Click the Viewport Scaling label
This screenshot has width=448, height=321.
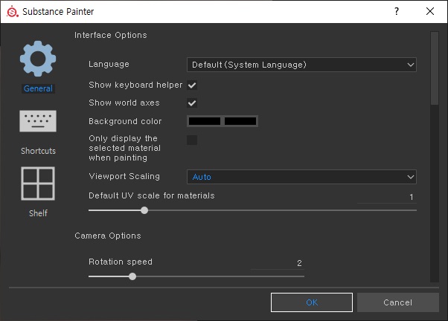point(124,176)
